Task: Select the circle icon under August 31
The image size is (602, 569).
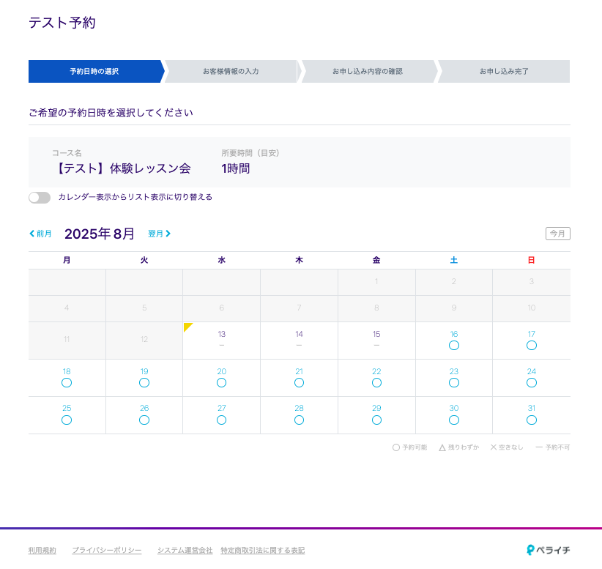Action: 532,420
